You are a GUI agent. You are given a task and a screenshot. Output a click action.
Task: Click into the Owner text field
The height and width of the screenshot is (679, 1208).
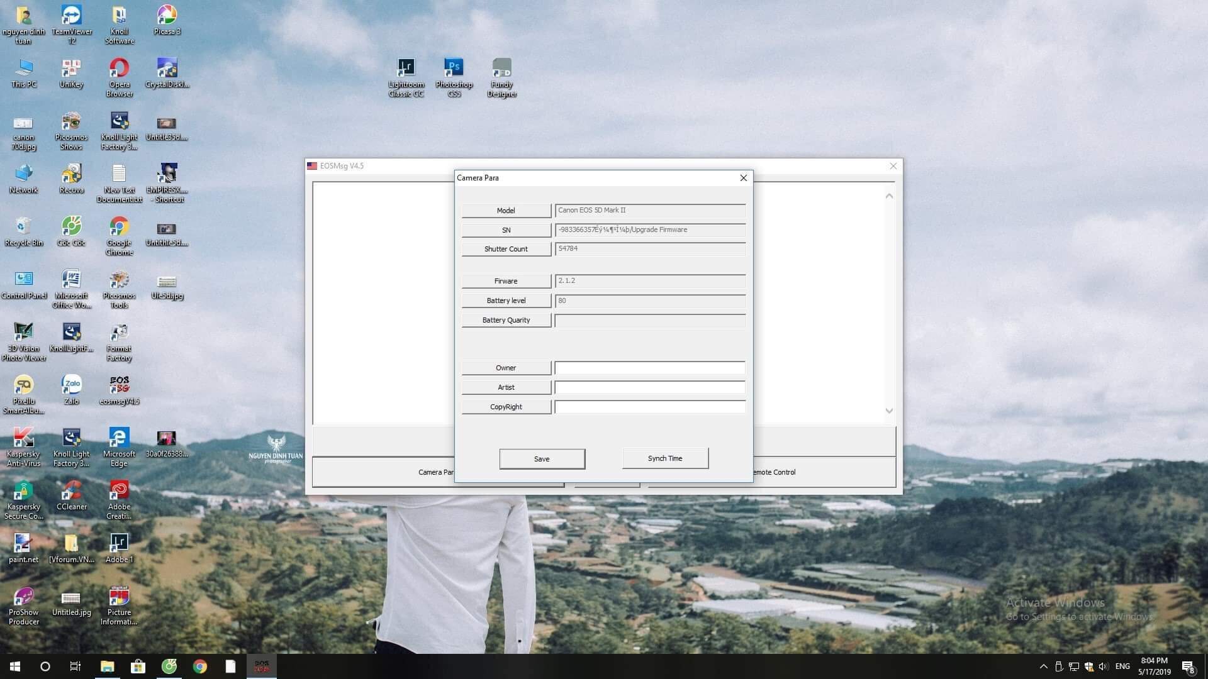click(x=649, y=368)
